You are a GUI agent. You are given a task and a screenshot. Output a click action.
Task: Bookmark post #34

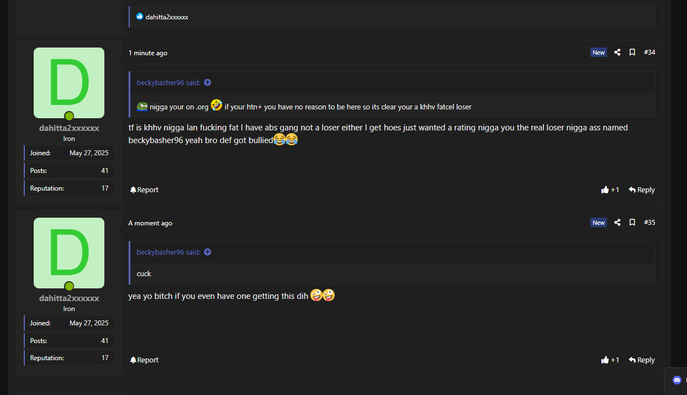632,52
